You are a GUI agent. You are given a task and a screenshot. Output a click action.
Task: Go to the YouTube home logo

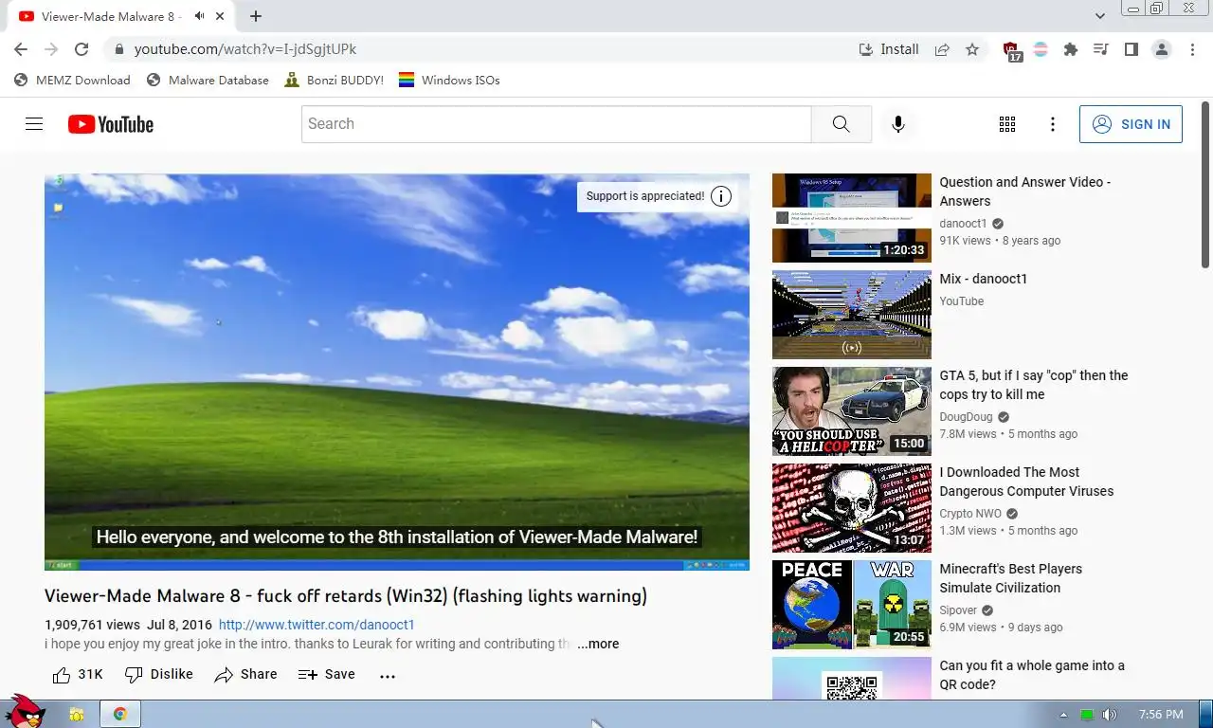[111, 124]
